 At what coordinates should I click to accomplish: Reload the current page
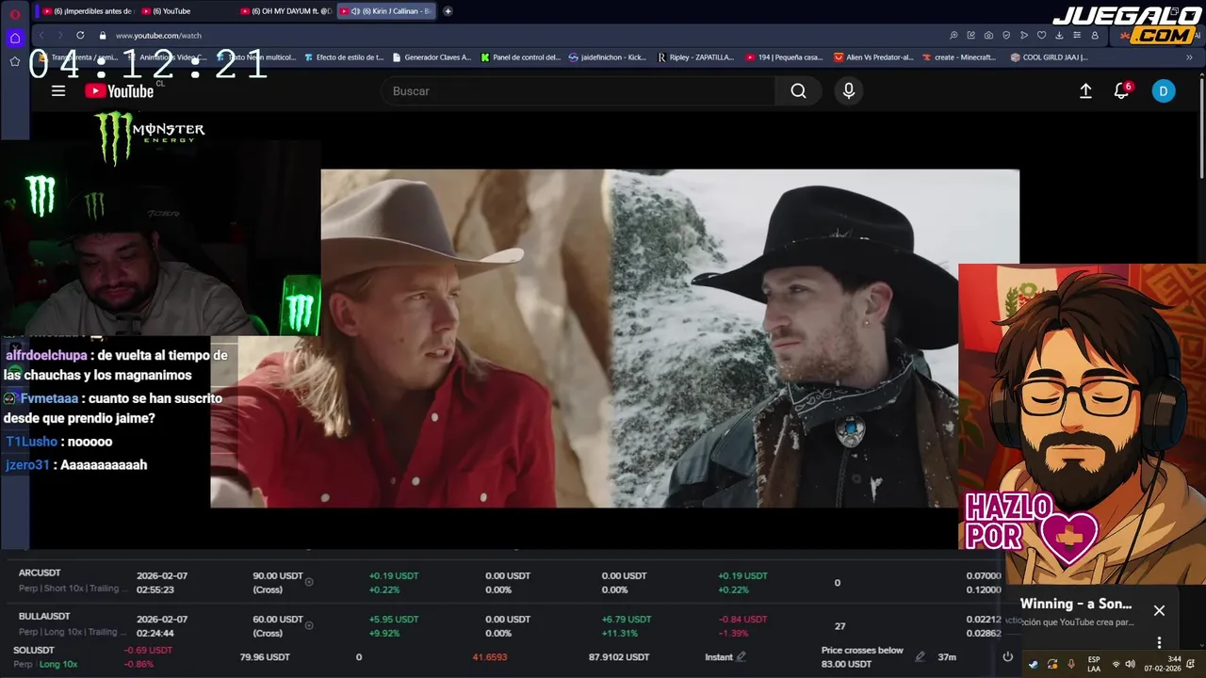[x=80, y=35]
